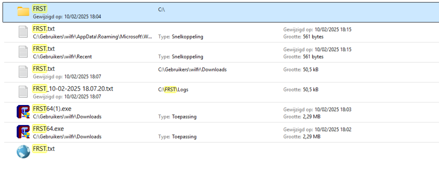Click the C:\FRST\Logs location text
The height and width of the screenshot is (185, 439).
(x=173, y=90)
